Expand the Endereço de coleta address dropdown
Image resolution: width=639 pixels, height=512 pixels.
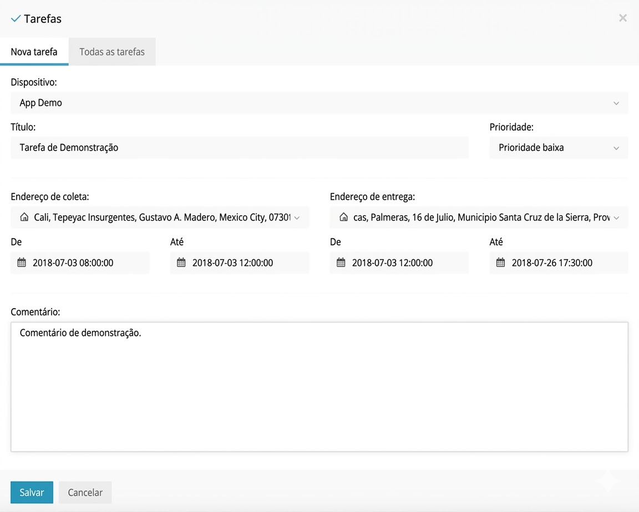[297, 218]
